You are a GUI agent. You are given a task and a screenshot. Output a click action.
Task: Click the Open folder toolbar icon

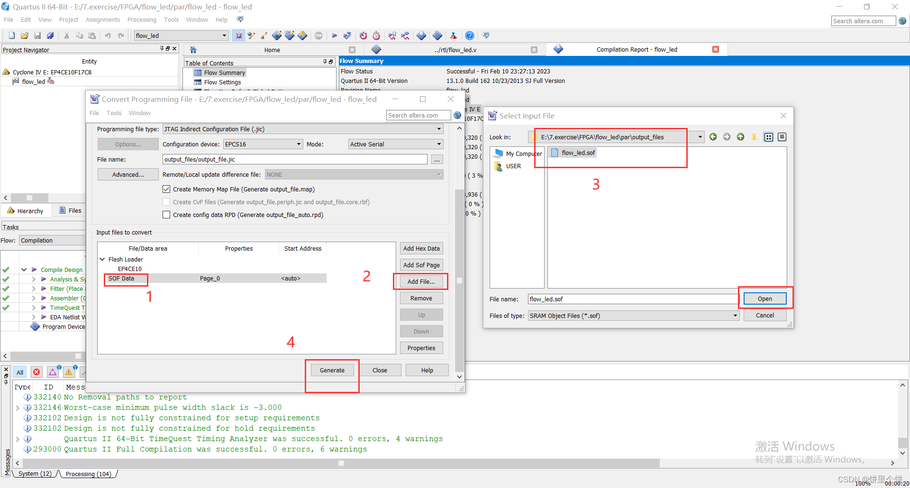[25, 36]
